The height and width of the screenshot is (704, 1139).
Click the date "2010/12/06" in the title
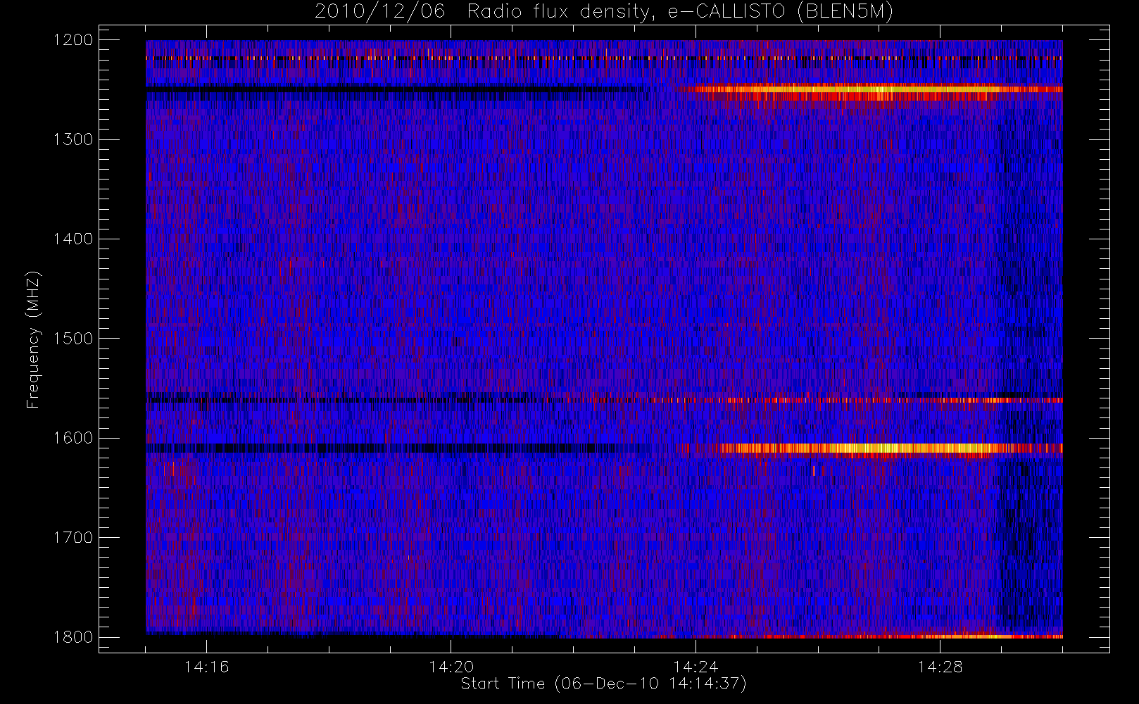tap(379, 12)
